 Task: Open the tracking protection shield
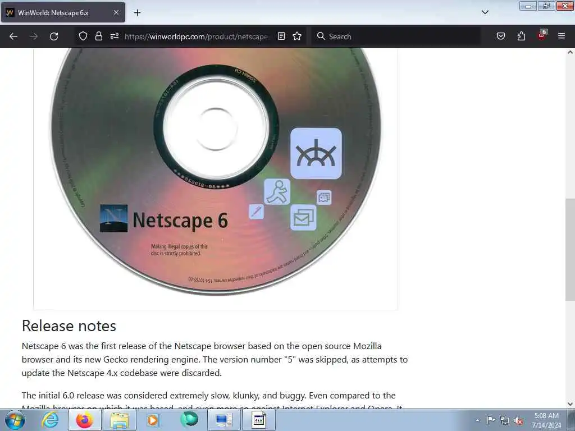83,36
